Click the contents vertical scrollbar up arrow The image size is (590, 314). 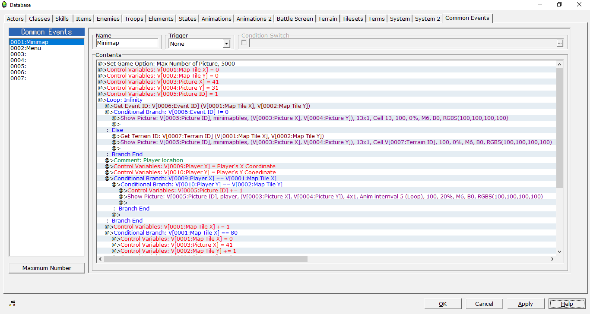559,64
